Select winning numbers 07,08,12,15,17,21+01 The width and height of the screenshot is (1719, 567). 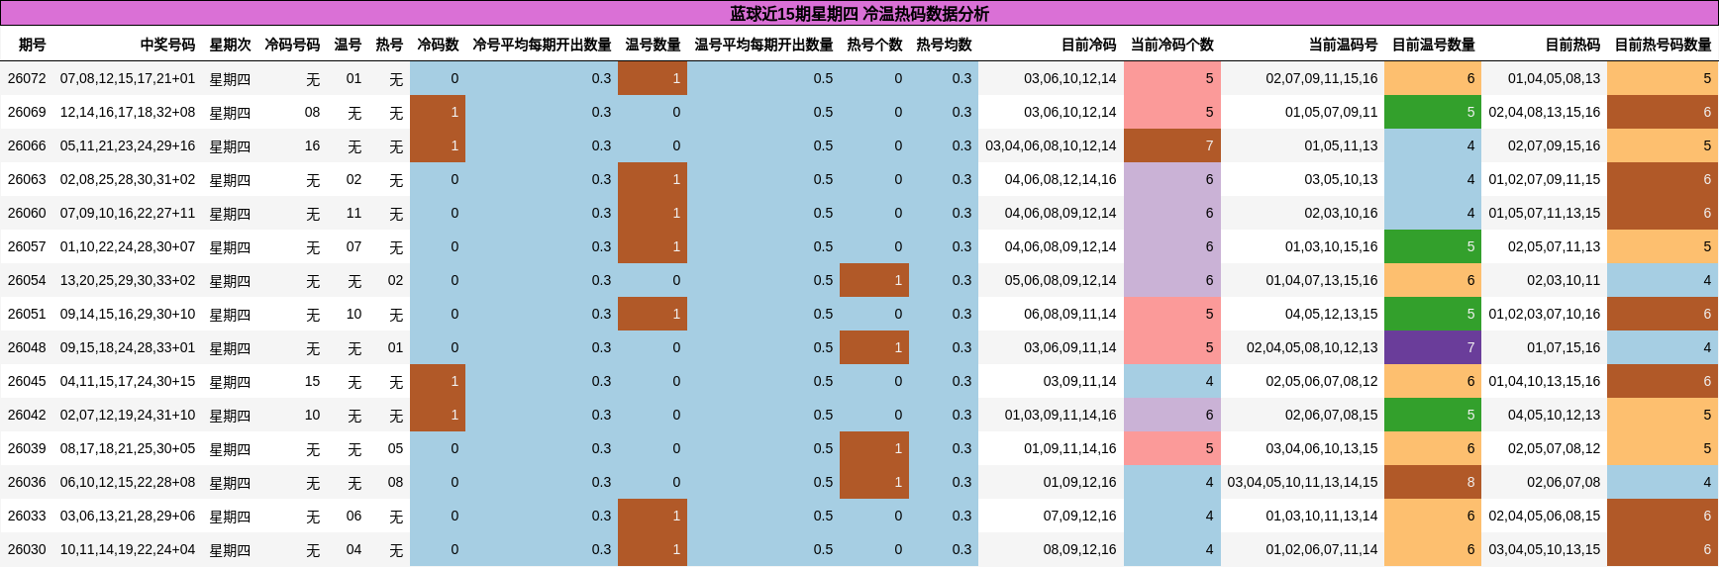tap(128, 78)
